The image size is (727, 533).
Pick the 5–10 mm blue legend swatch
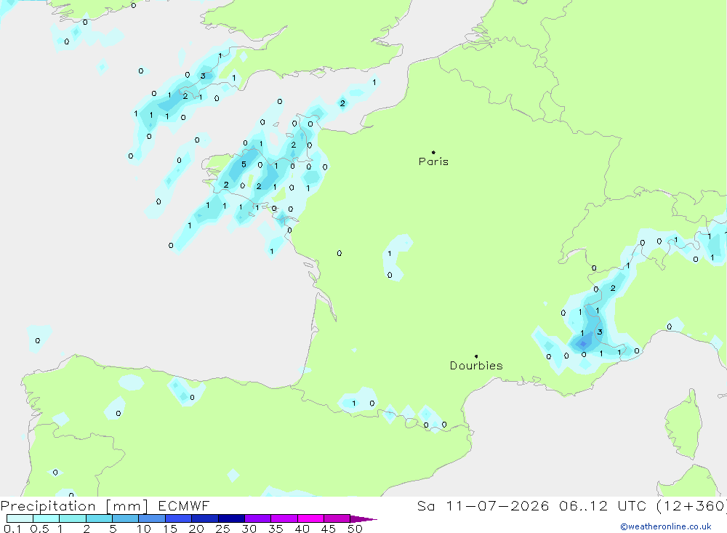click(x=125, y=518)
